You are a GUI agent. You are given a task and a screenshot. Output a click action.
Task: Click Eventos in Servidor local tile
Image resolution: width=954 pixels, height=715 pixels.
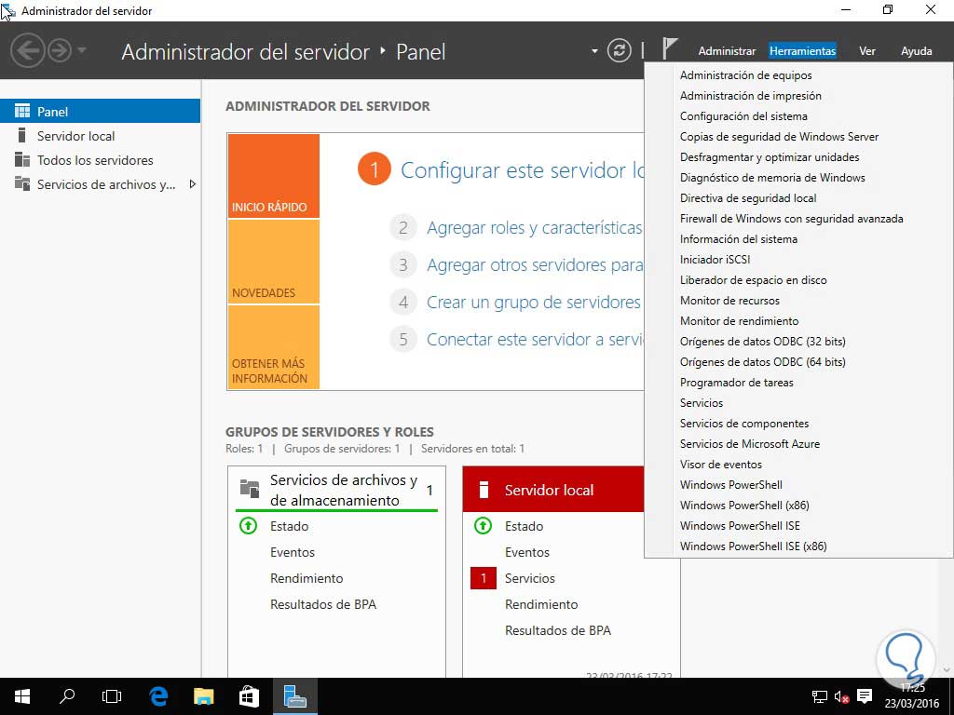pos(527,552)
